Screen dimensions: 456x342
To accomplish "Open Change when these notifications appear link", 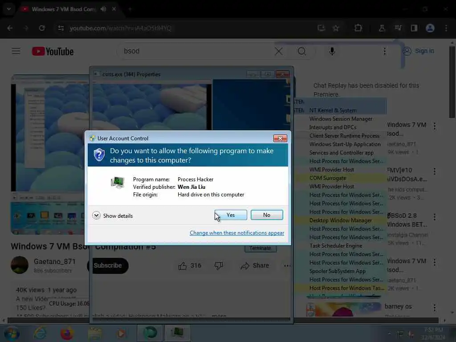I will 237,232.
